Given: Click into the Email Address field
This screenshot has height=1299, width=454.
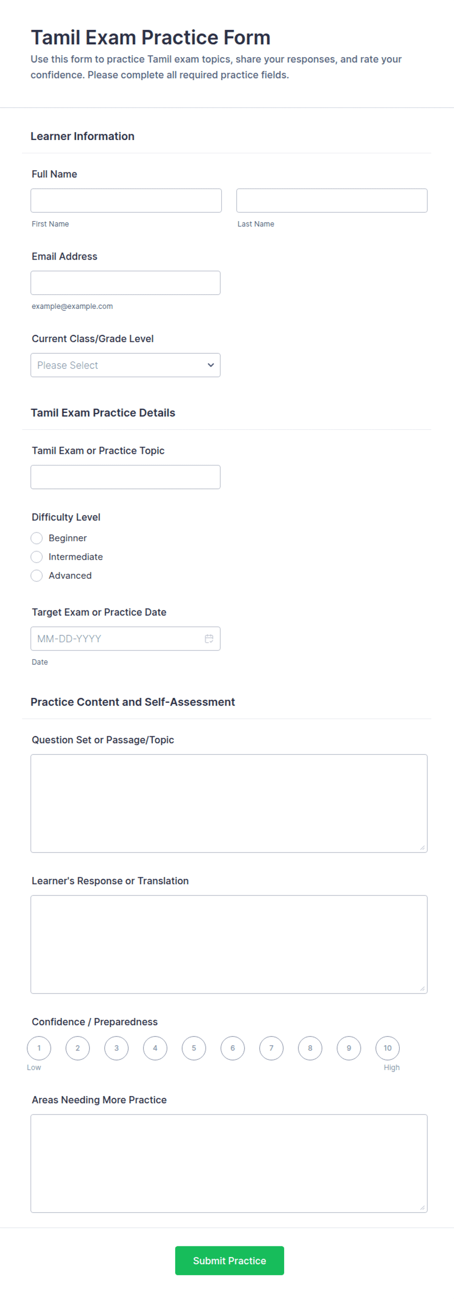Looking at the screenshot, I should point(125,283).
